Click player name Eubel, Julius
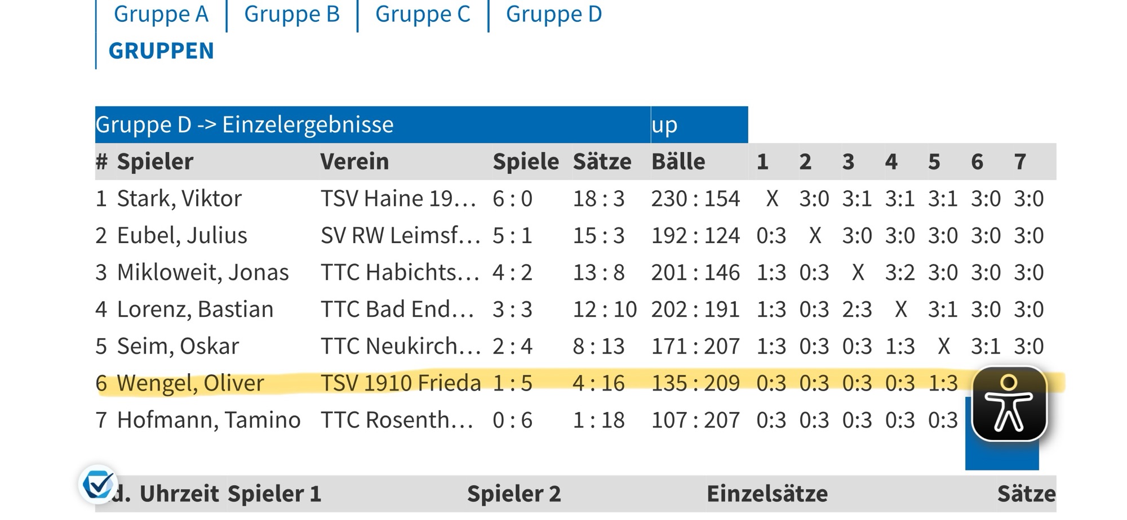 [x=181, y=235]
